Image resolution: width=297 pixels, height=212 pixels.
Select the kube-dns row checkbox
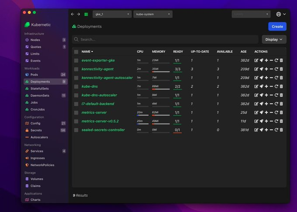coord(76,87)
